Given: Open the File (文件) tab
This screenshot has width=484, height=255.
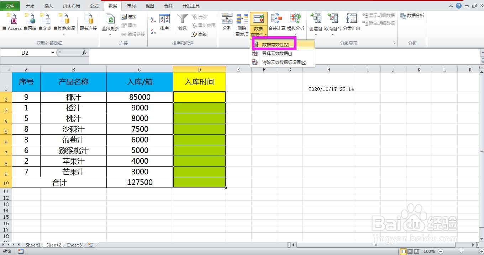Looking at the screenshot, I should coord(10,6).
